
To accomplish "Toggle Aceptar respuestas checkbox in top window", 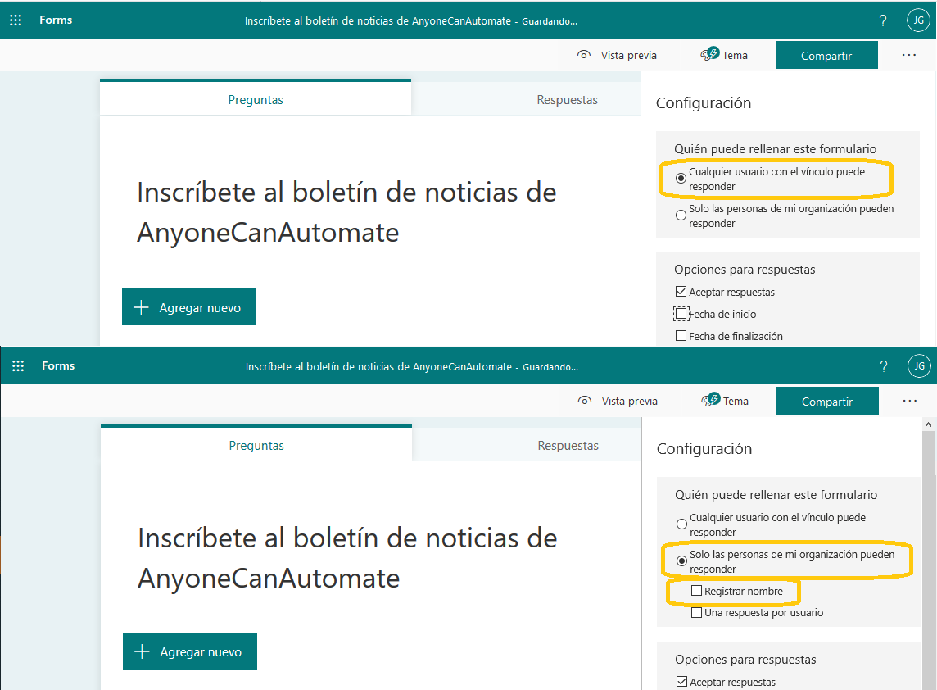I will coord(681,292).
